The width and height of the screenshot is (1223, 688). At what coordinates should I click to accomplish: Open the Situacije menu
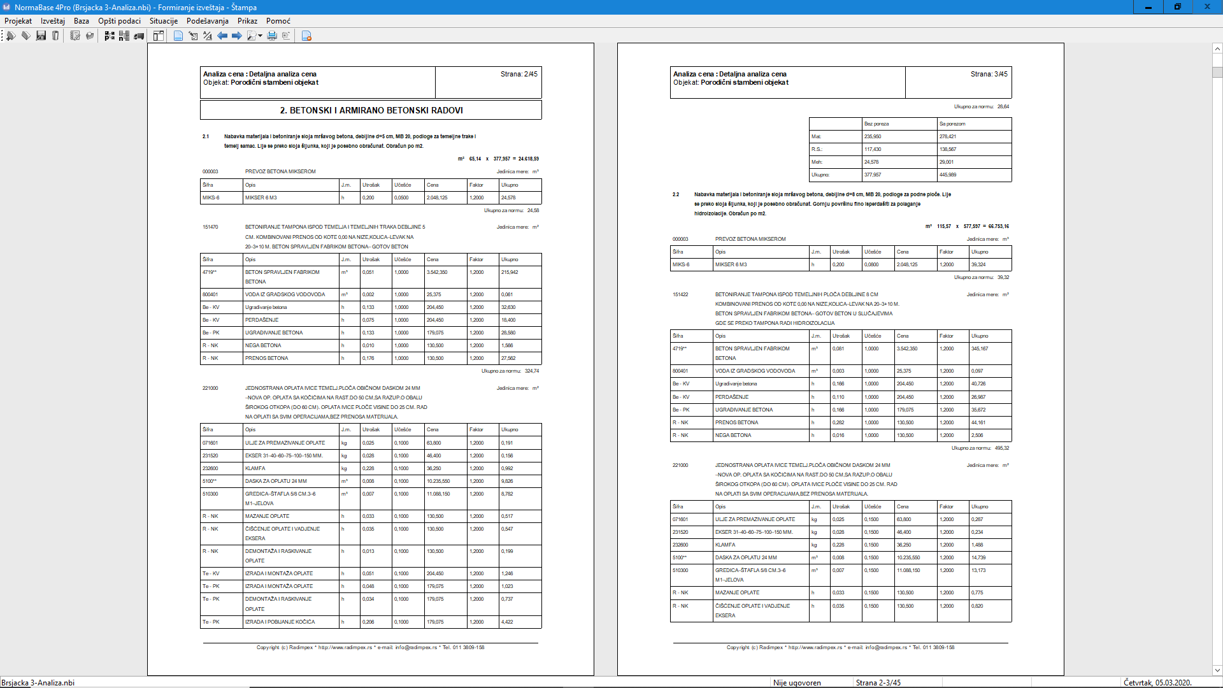tap(164, 21)
